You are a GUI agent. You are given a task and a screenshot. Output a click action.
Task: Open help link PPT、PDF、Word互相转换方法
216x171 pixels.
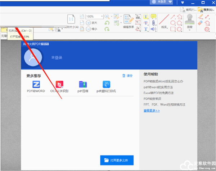[165, 105]
